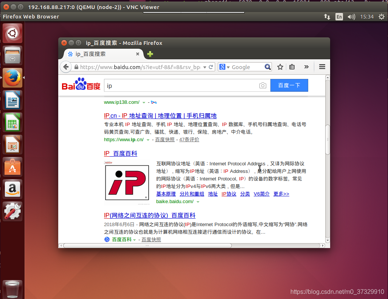The height and width of the screenshot is (299, 388).
Task: Open the 地址 sublink
Action: (213, 194)
